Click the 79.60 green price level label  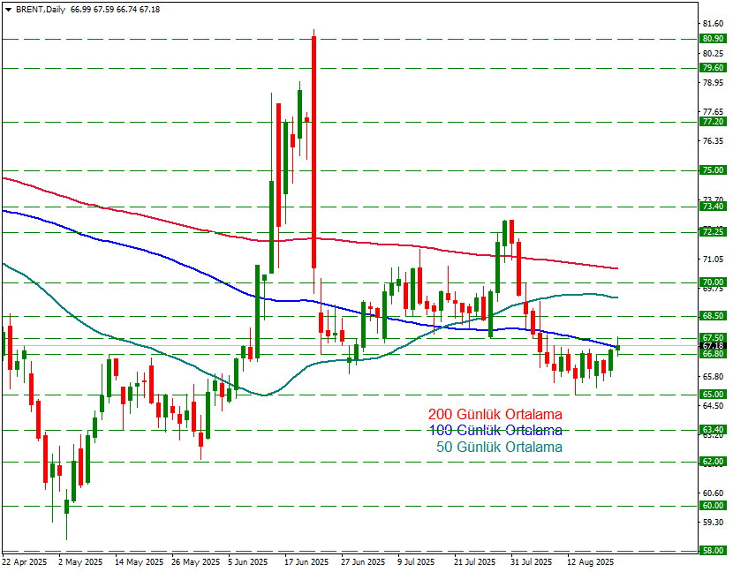714,68
